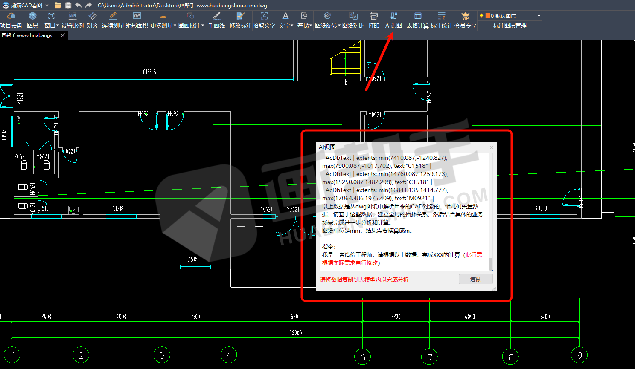Open the 熊猫CAD看图 application menu
635x369 pixels.
[26, 5]
